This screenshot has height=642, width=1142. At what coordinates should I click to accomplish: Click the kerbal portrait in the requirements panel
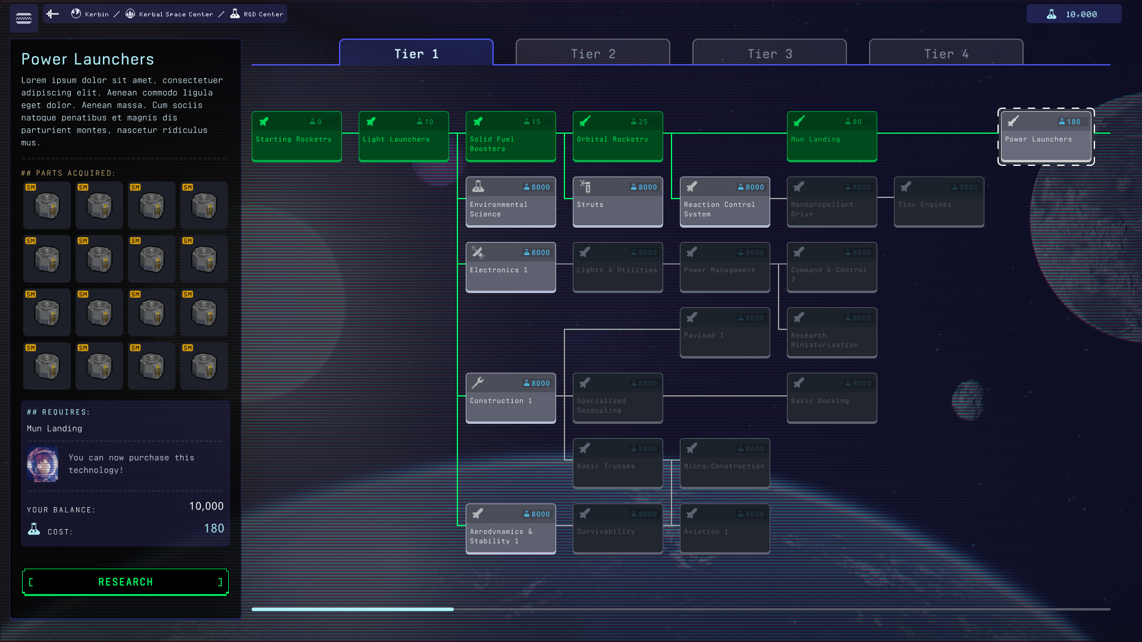coord(43,464)
